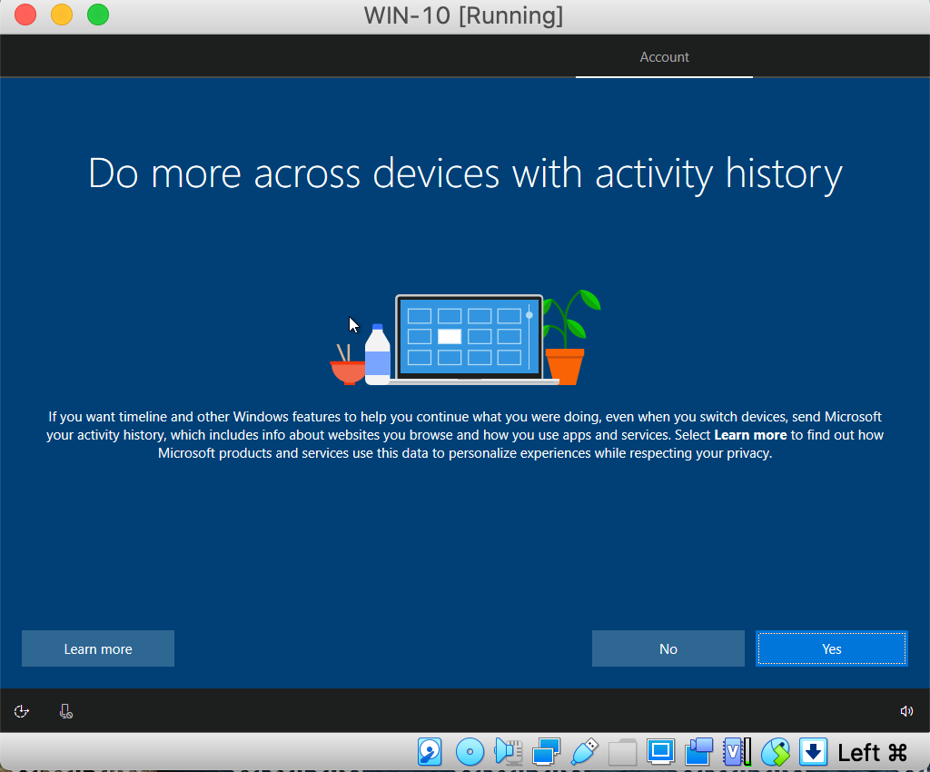
Task: Click the keyboard capture down-arrow indicator
Action: pyautogui.click(x=813, y=752)
